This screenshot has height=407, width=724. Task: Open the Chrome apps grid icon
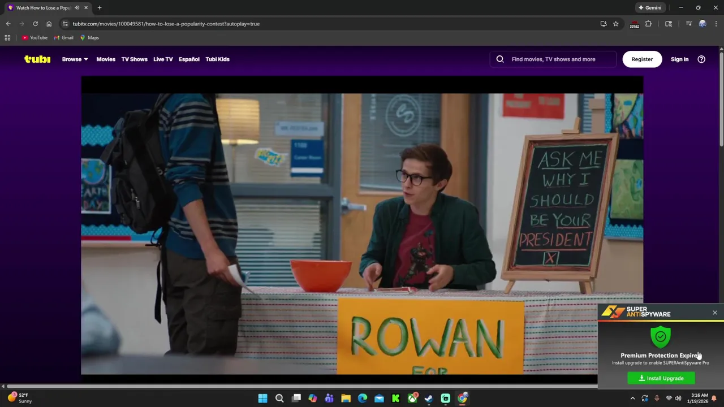(x=7, y=38)
